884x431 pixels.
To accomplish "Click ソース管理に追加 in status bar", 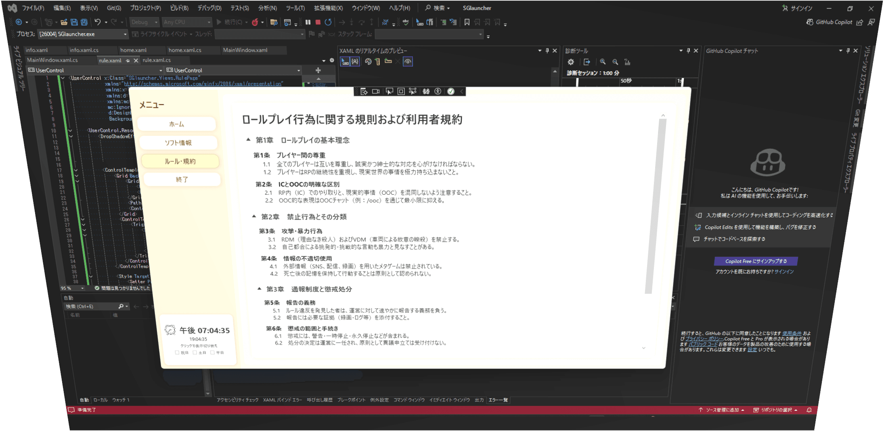I will 722,410.
